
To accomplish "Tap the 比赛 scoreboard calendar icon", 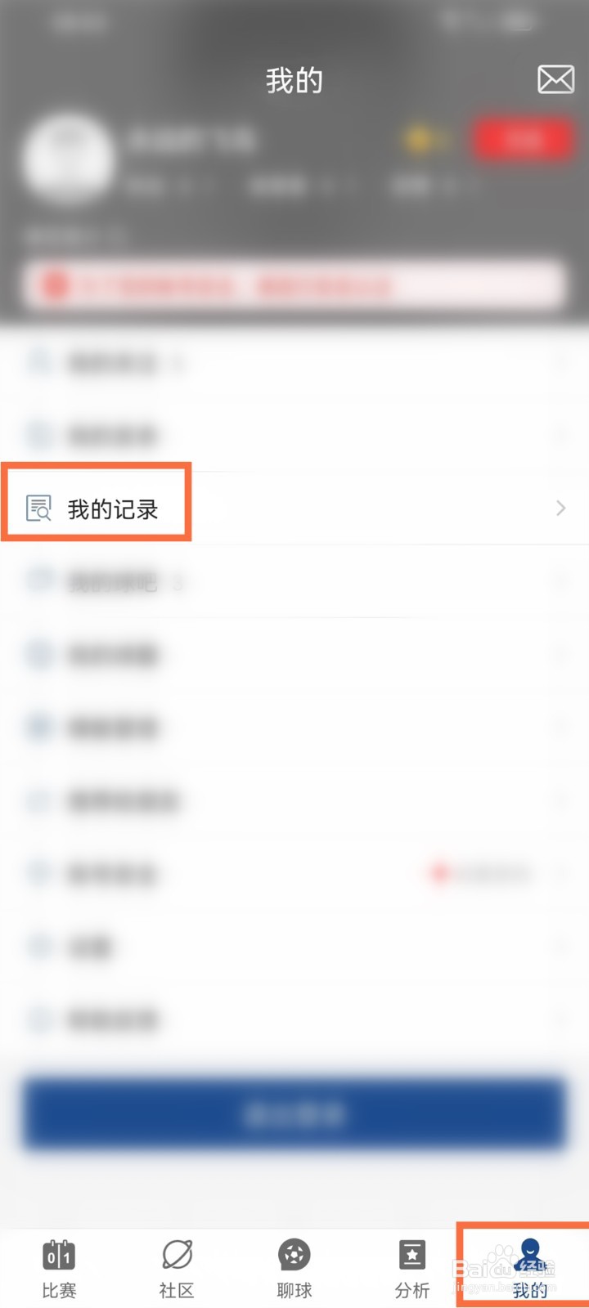I will (x=59, y=1255).
